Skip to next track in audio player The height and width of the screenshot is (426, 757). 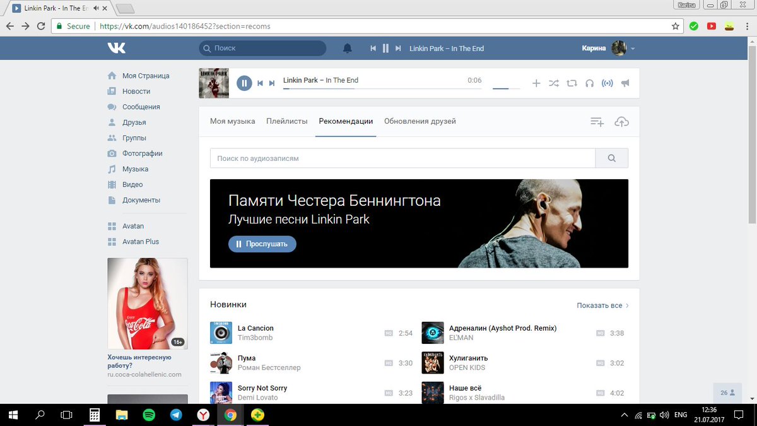coord(272,83)
